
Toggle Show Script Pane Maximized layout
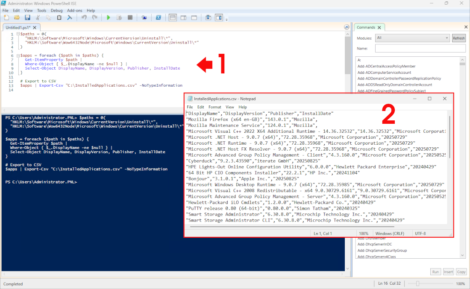pyautogui.click(x=194, y=18)
